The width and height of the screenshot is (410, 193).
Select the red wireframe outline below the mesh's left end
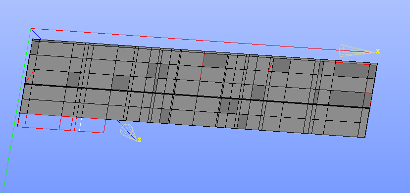tap(62, 123)
